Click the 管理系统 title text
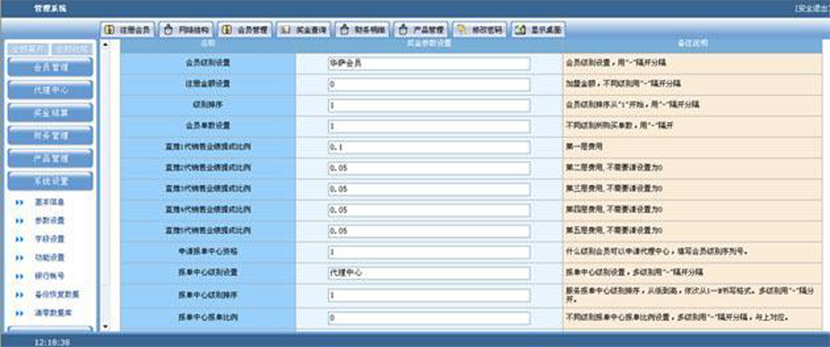Viewport: 830px width, 347px height. [50, 8]
